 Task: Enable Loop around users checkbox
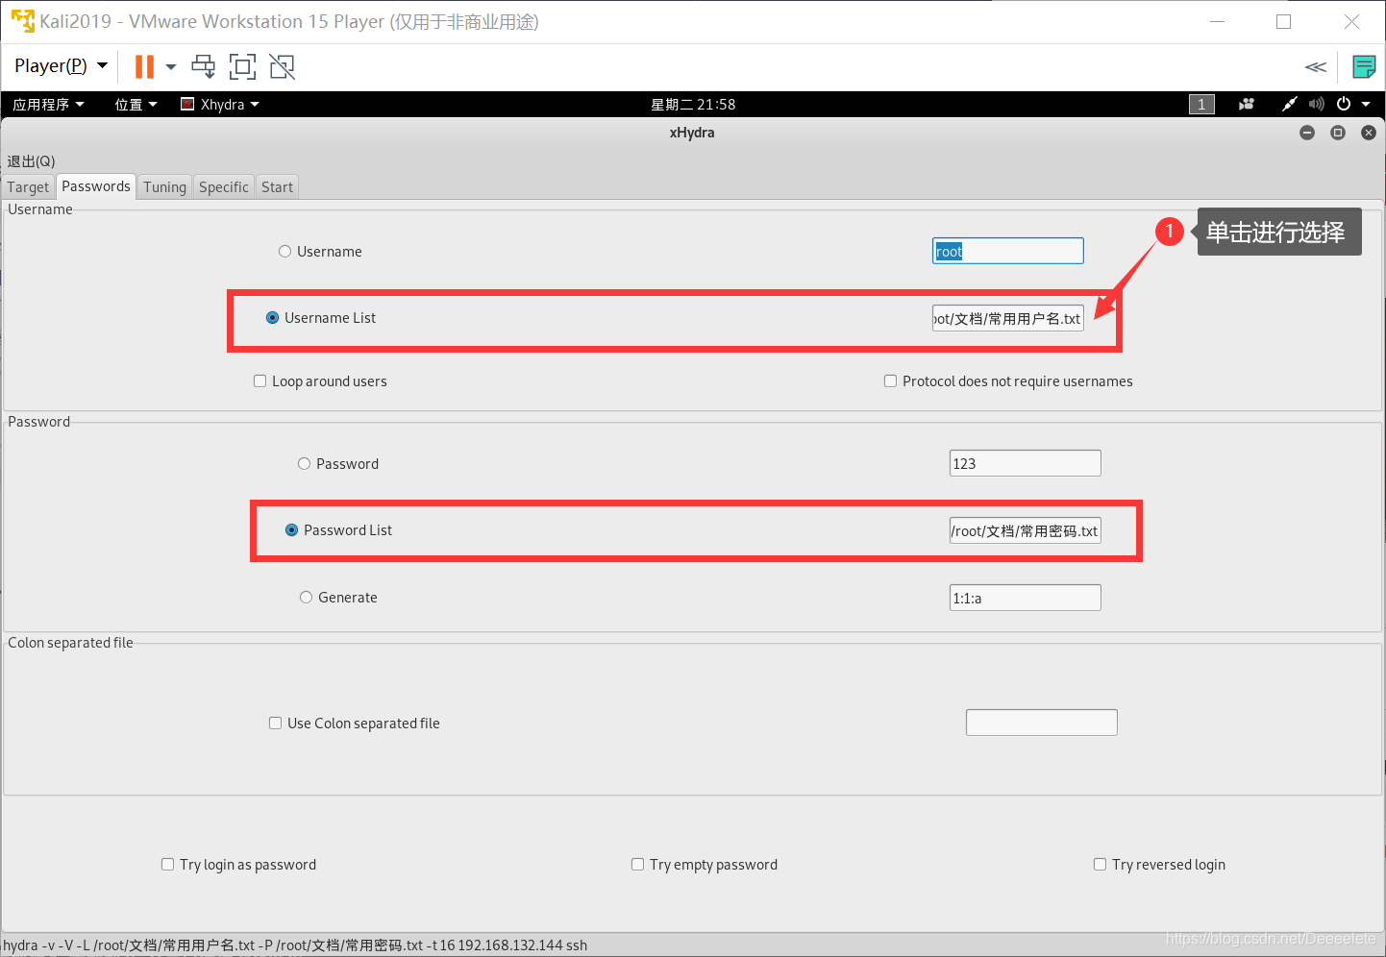tap(260, 381)
